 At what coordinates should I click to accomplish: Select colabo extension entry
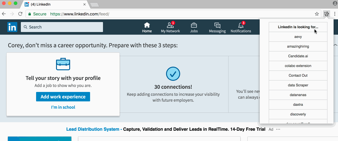click(298, 66)
